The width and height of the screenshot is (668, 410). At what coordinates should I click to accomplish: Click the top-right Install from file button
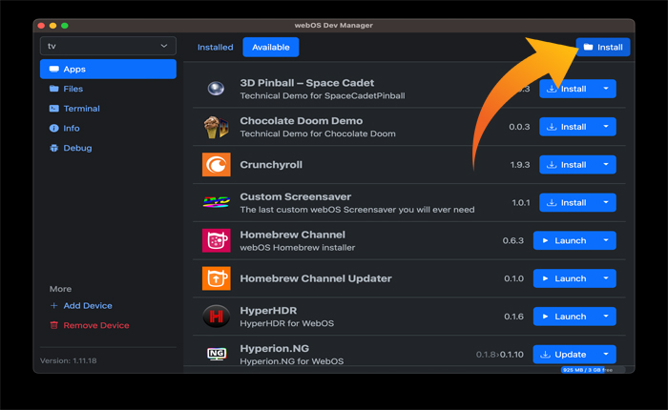(602, 47)
